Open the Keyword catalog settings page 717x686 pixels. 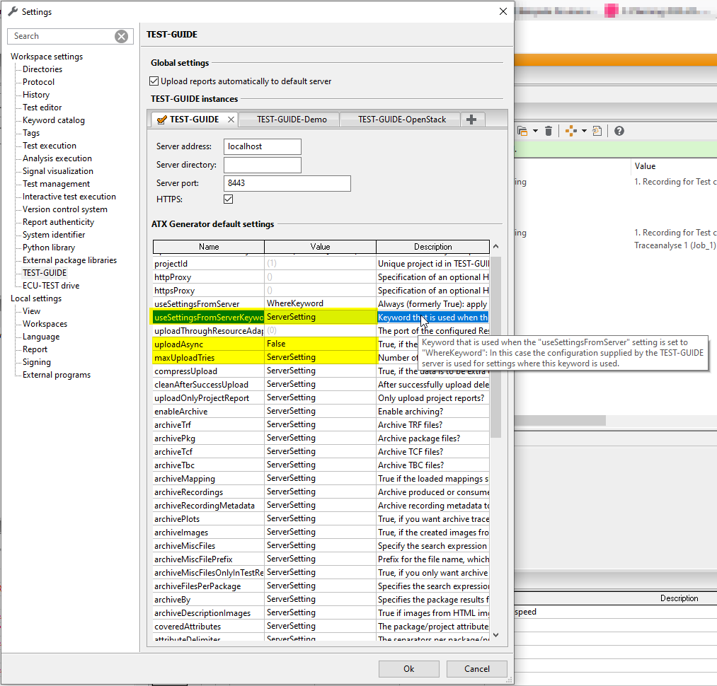coord(53,120)
